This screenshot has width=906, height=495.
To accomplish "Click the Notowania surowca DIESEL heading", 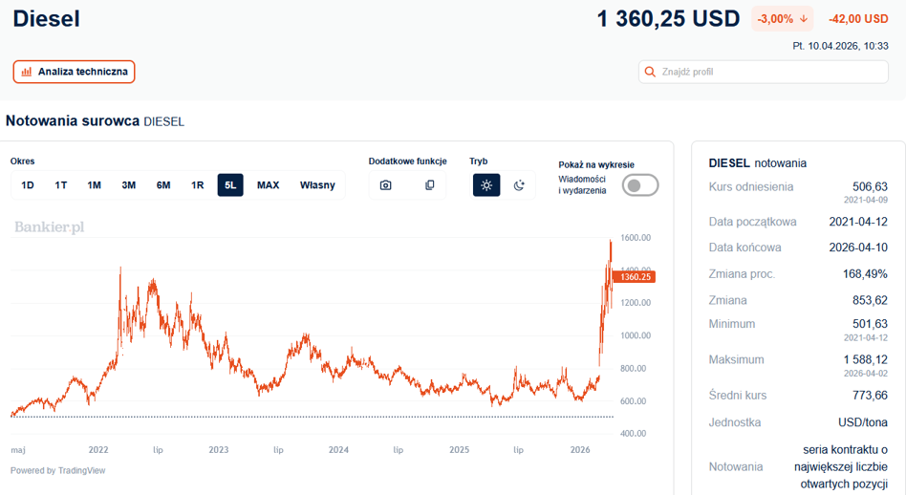I will coord(95,120).
